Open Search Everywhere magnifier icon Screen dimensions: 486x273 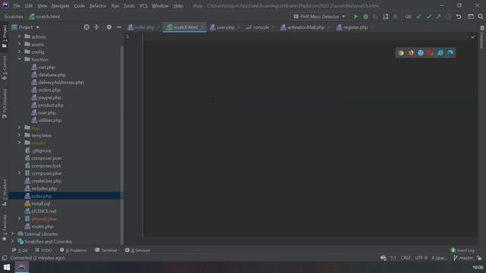tap(481, 17)
